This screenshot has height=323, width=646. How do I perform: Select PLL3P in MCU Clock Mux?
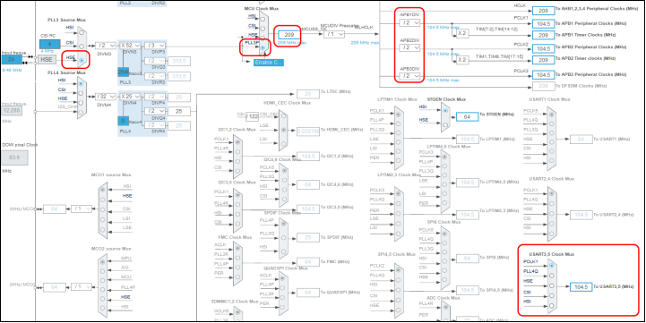click(x=263, y=48)
